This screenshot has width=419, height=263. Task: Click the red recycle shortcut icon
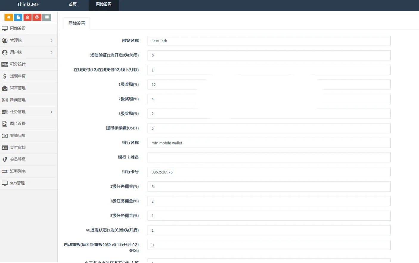tap(37, 17)
